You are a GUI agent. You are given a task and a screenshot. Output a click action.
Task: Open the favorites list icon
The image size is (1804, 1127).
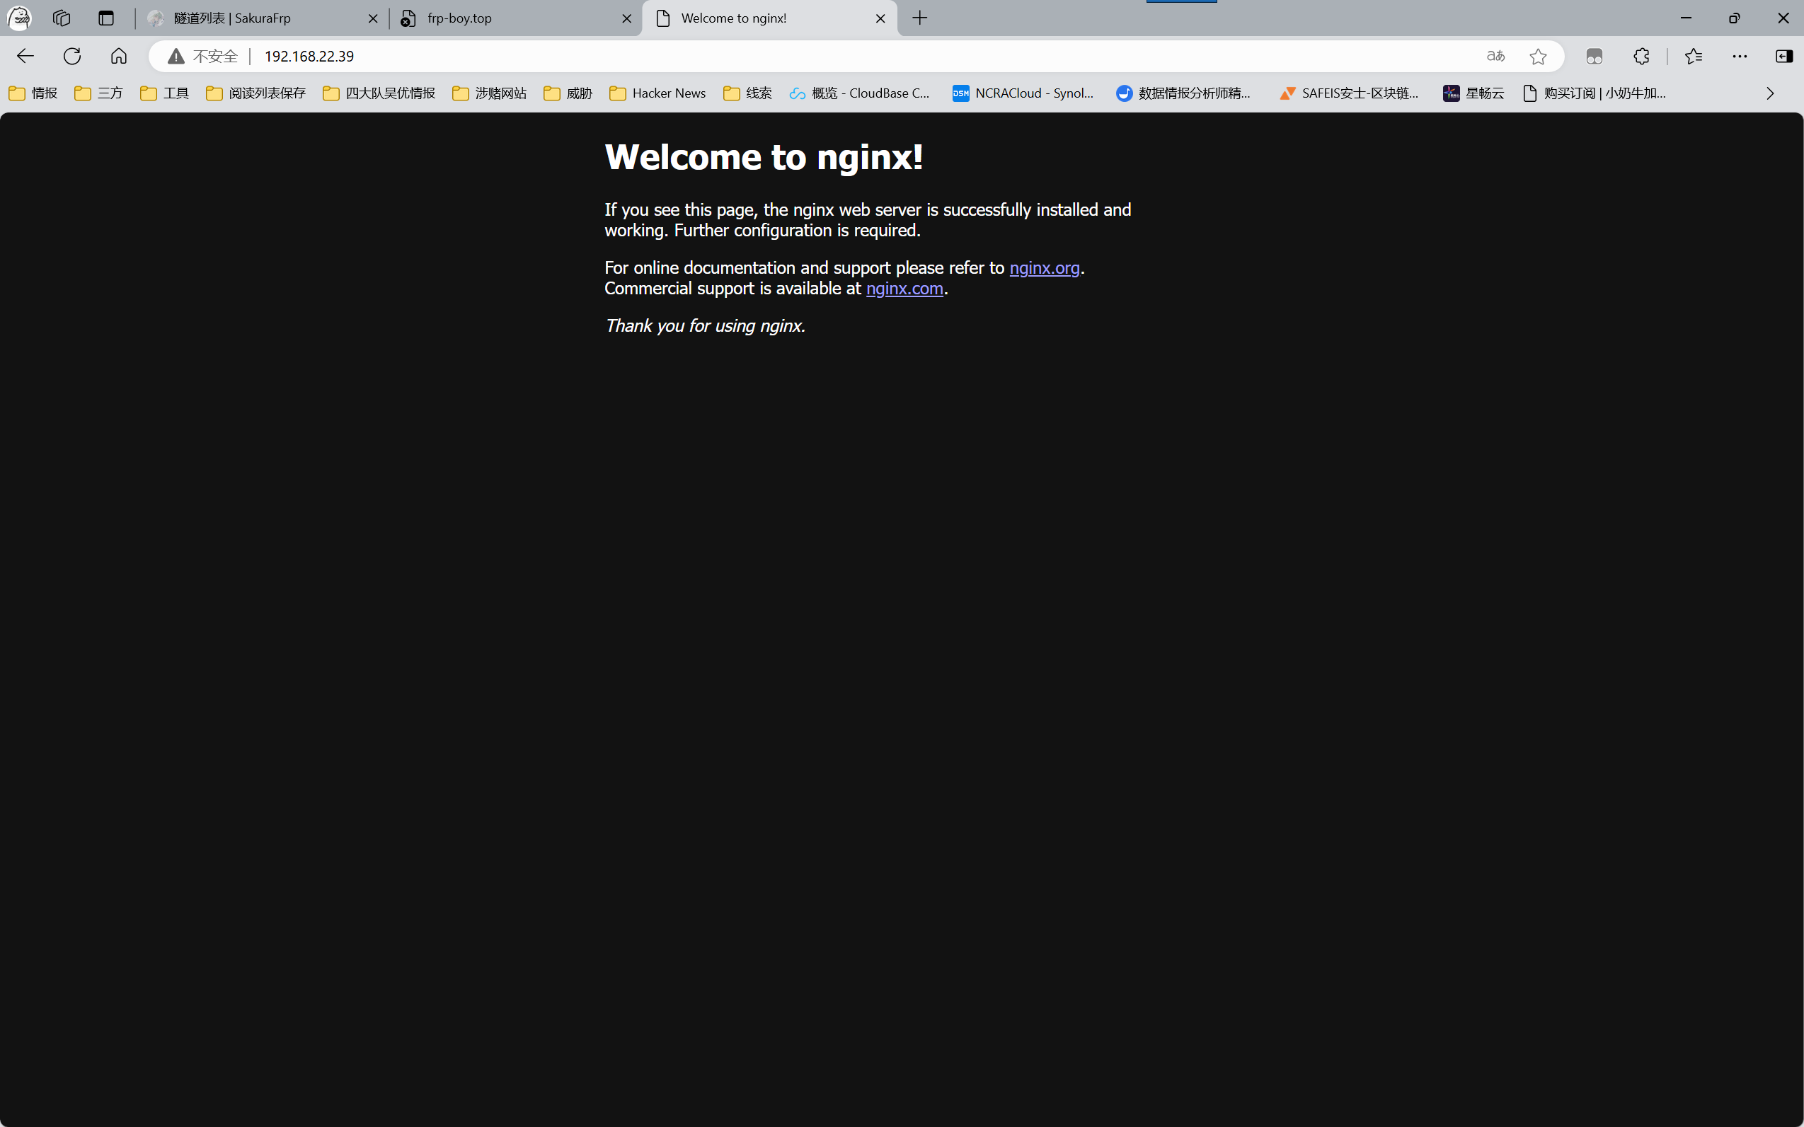[1694, 56]
